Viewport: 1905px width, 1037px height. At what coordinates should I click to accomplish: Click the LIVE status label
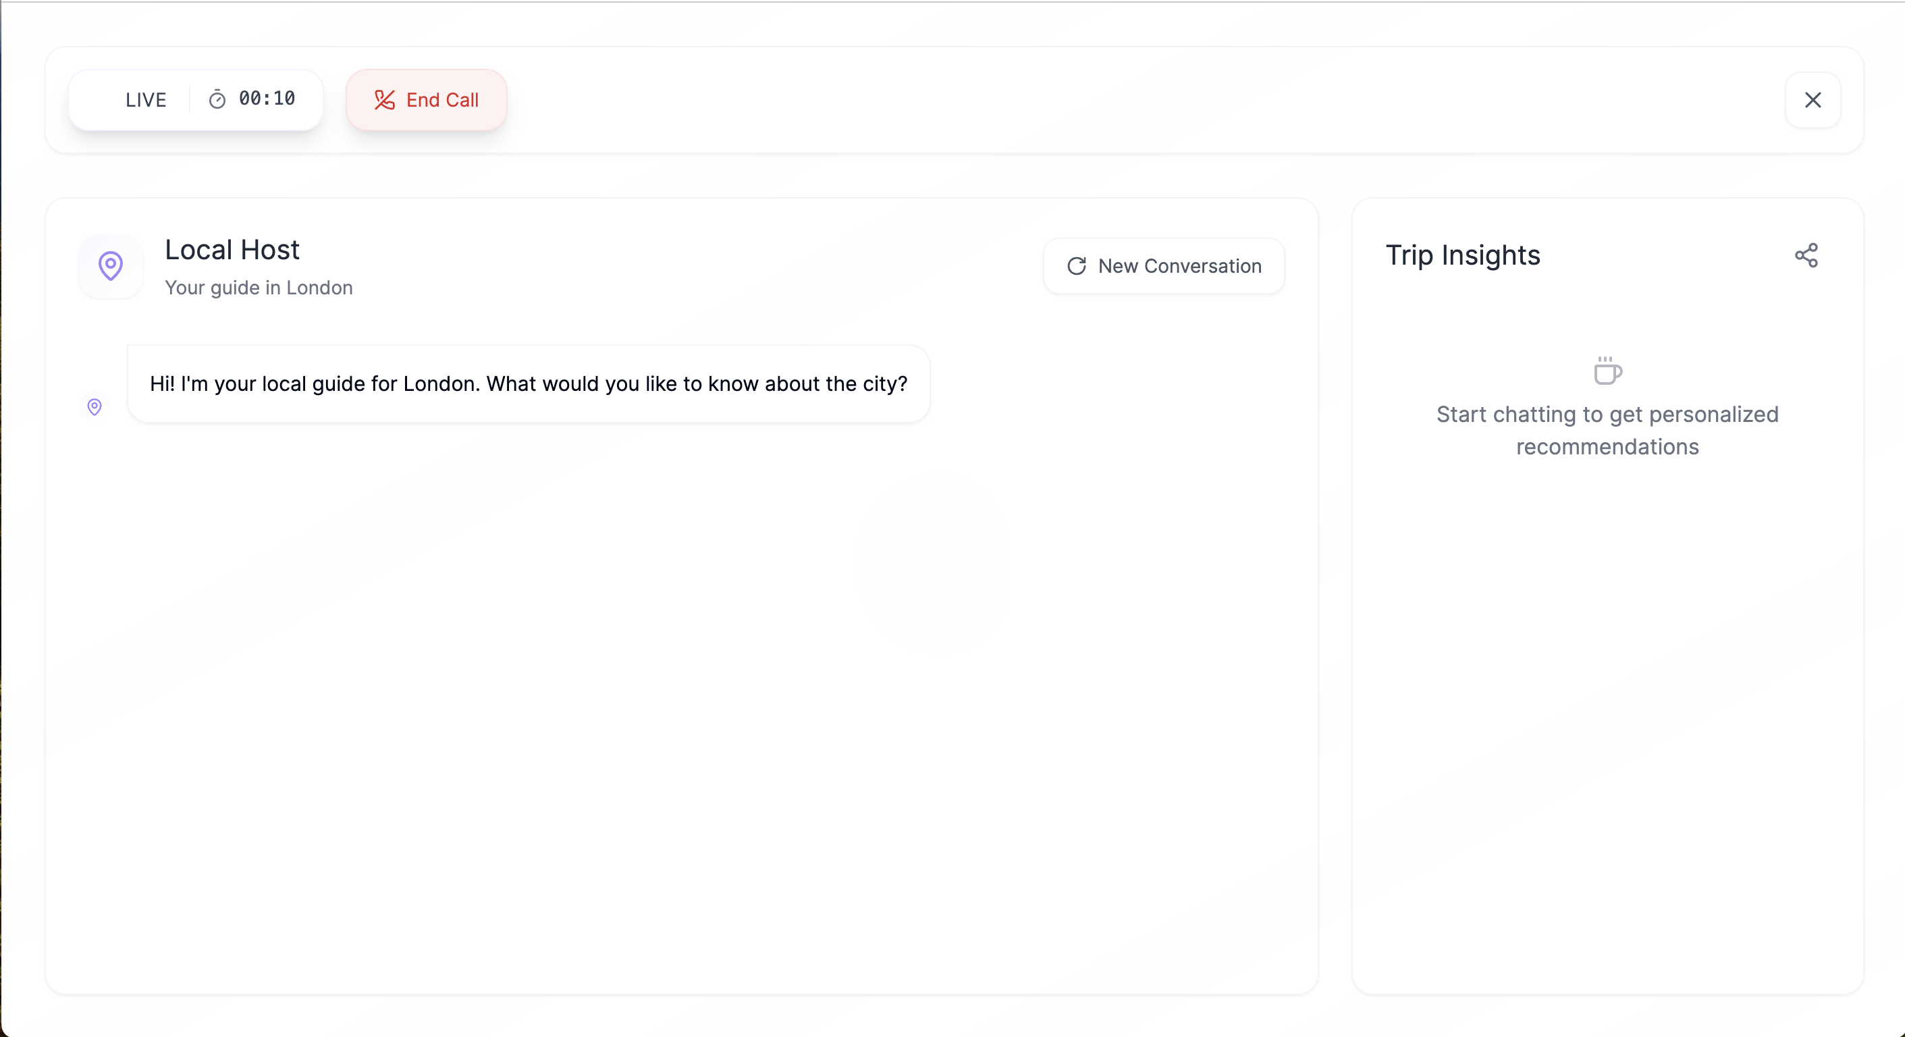(x=146, y=100)
